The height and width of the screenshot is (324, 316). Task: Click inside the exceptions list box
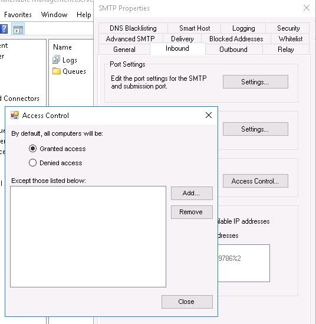pos(88,237)
